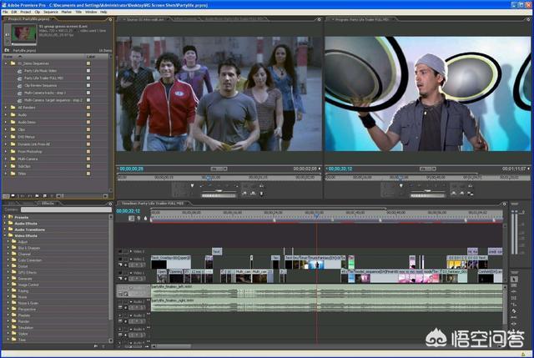Collapse the Video Effects folder
Viewport: 534px width, 358px height.
pyautogui.click(x=5, y=235)
